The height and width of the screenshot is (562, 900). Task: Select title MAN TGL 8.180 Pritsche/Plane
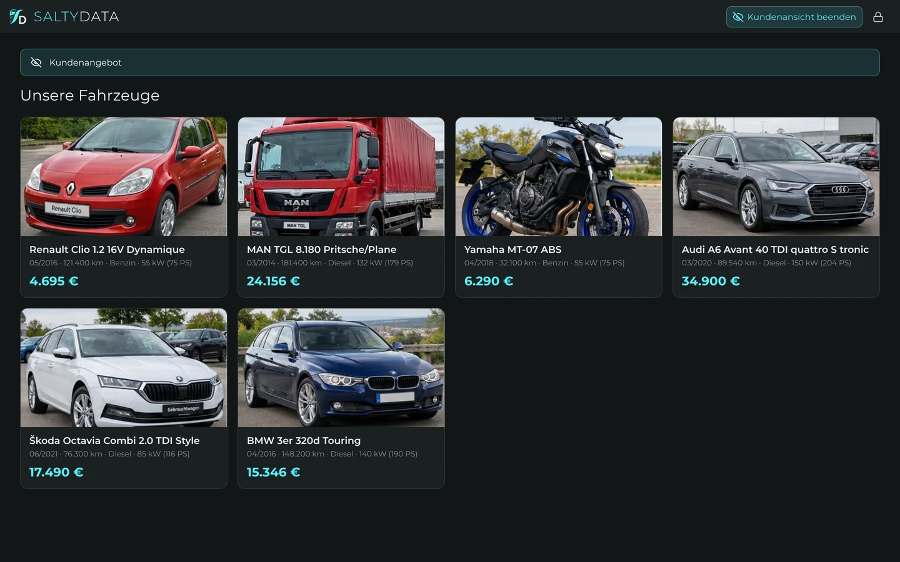[321, 250]
